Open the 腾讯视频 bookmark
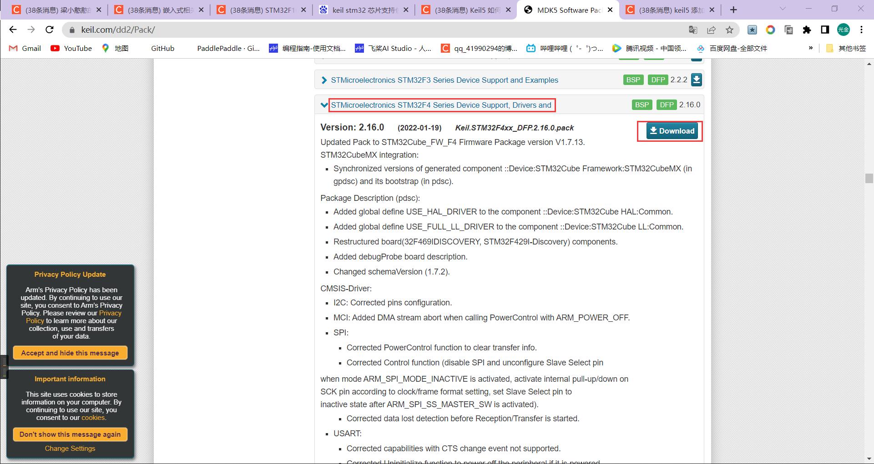The height and width of the screenshot is (464, 874). (x=649, y=48)
